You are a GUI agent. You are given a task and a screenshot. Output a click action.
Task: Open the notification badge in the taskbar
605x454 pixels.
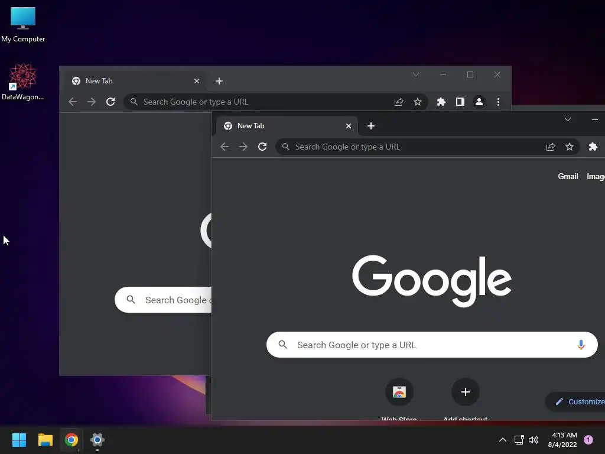click(588, 440)
